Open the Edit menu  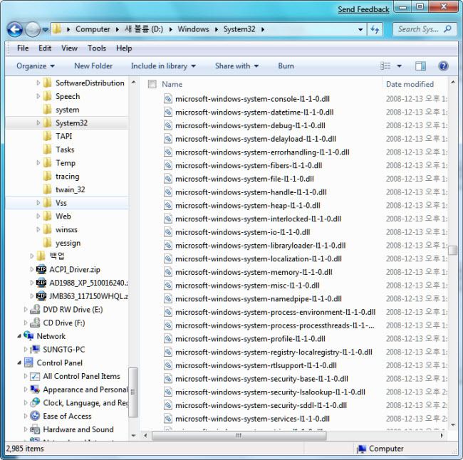(x=45, y=48)
